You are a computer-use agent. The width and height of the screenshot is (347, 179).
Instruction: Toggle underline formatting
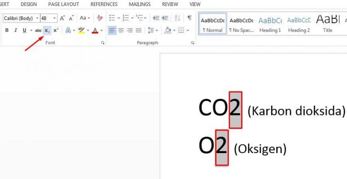25,30
